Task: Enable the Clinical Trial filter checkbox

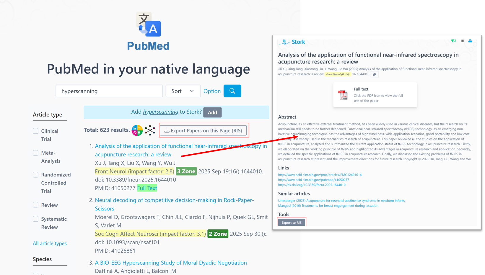Action: pyautogui.click(x=36, y=131)
